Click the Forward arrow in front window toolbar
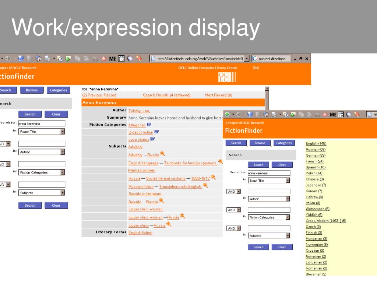This screenshot has width=377, height=283. click(x=239, y=114)
